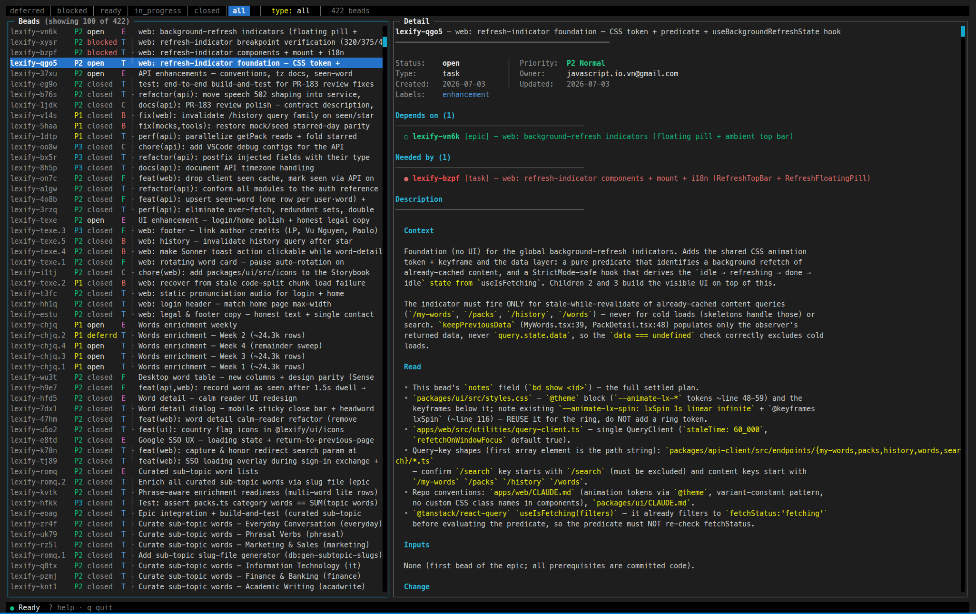Screen dimensions: 976x614
Task: Select the active 'all' filter tab
Action: pos(239,10)
